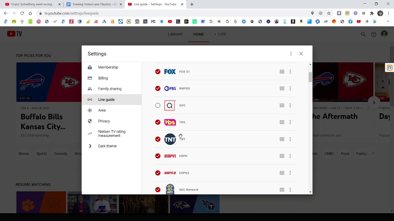Open the Membership settings section
Image resolution: width=394 pixels, height=221 pixels.
coord(111,67)
